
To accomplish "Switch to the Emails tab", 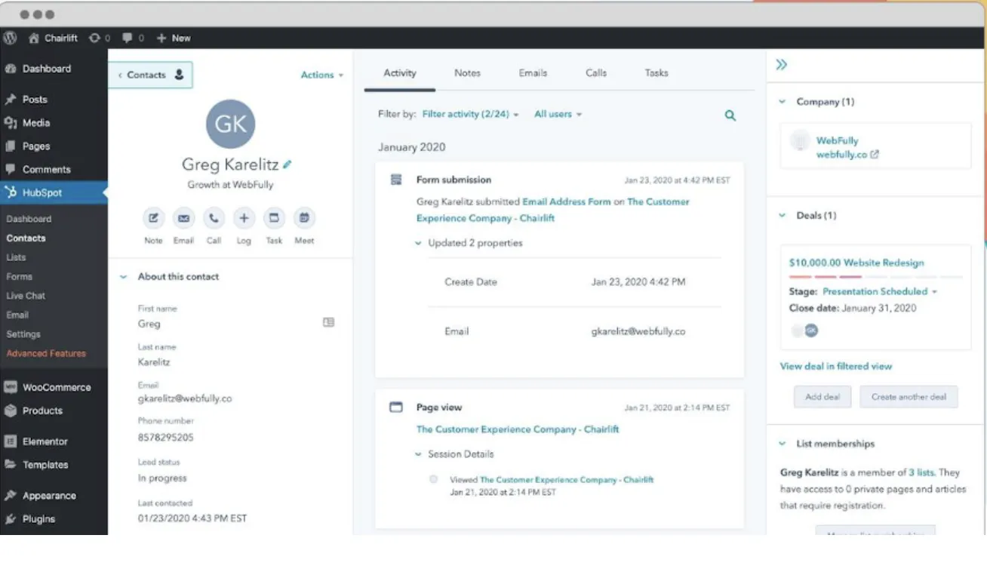I will [x=533, y=73].
